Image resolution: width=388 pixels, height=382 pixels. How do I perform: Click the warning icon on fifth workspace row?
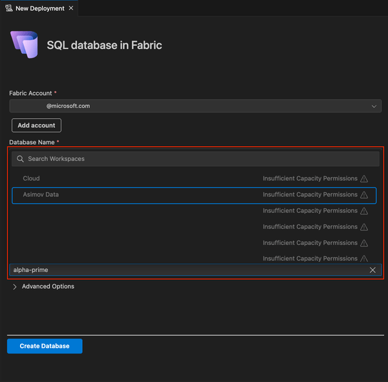pyautogui.click(x=364, y=244)
